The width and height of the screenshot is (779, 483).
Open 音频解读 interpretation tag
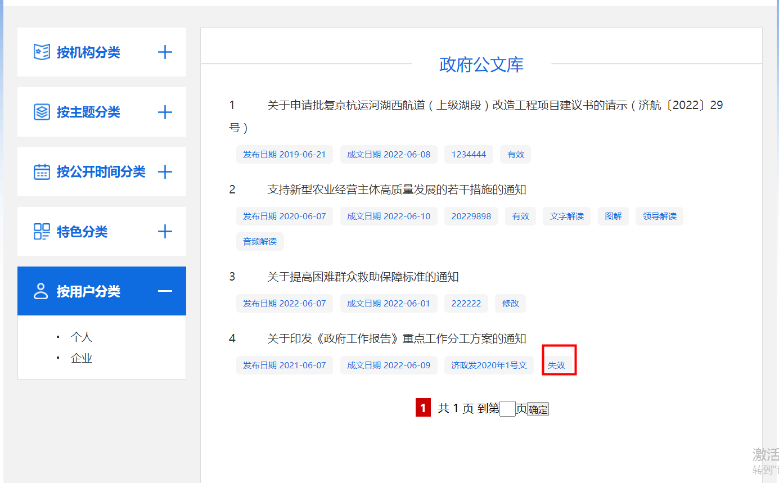click(260, 242)
